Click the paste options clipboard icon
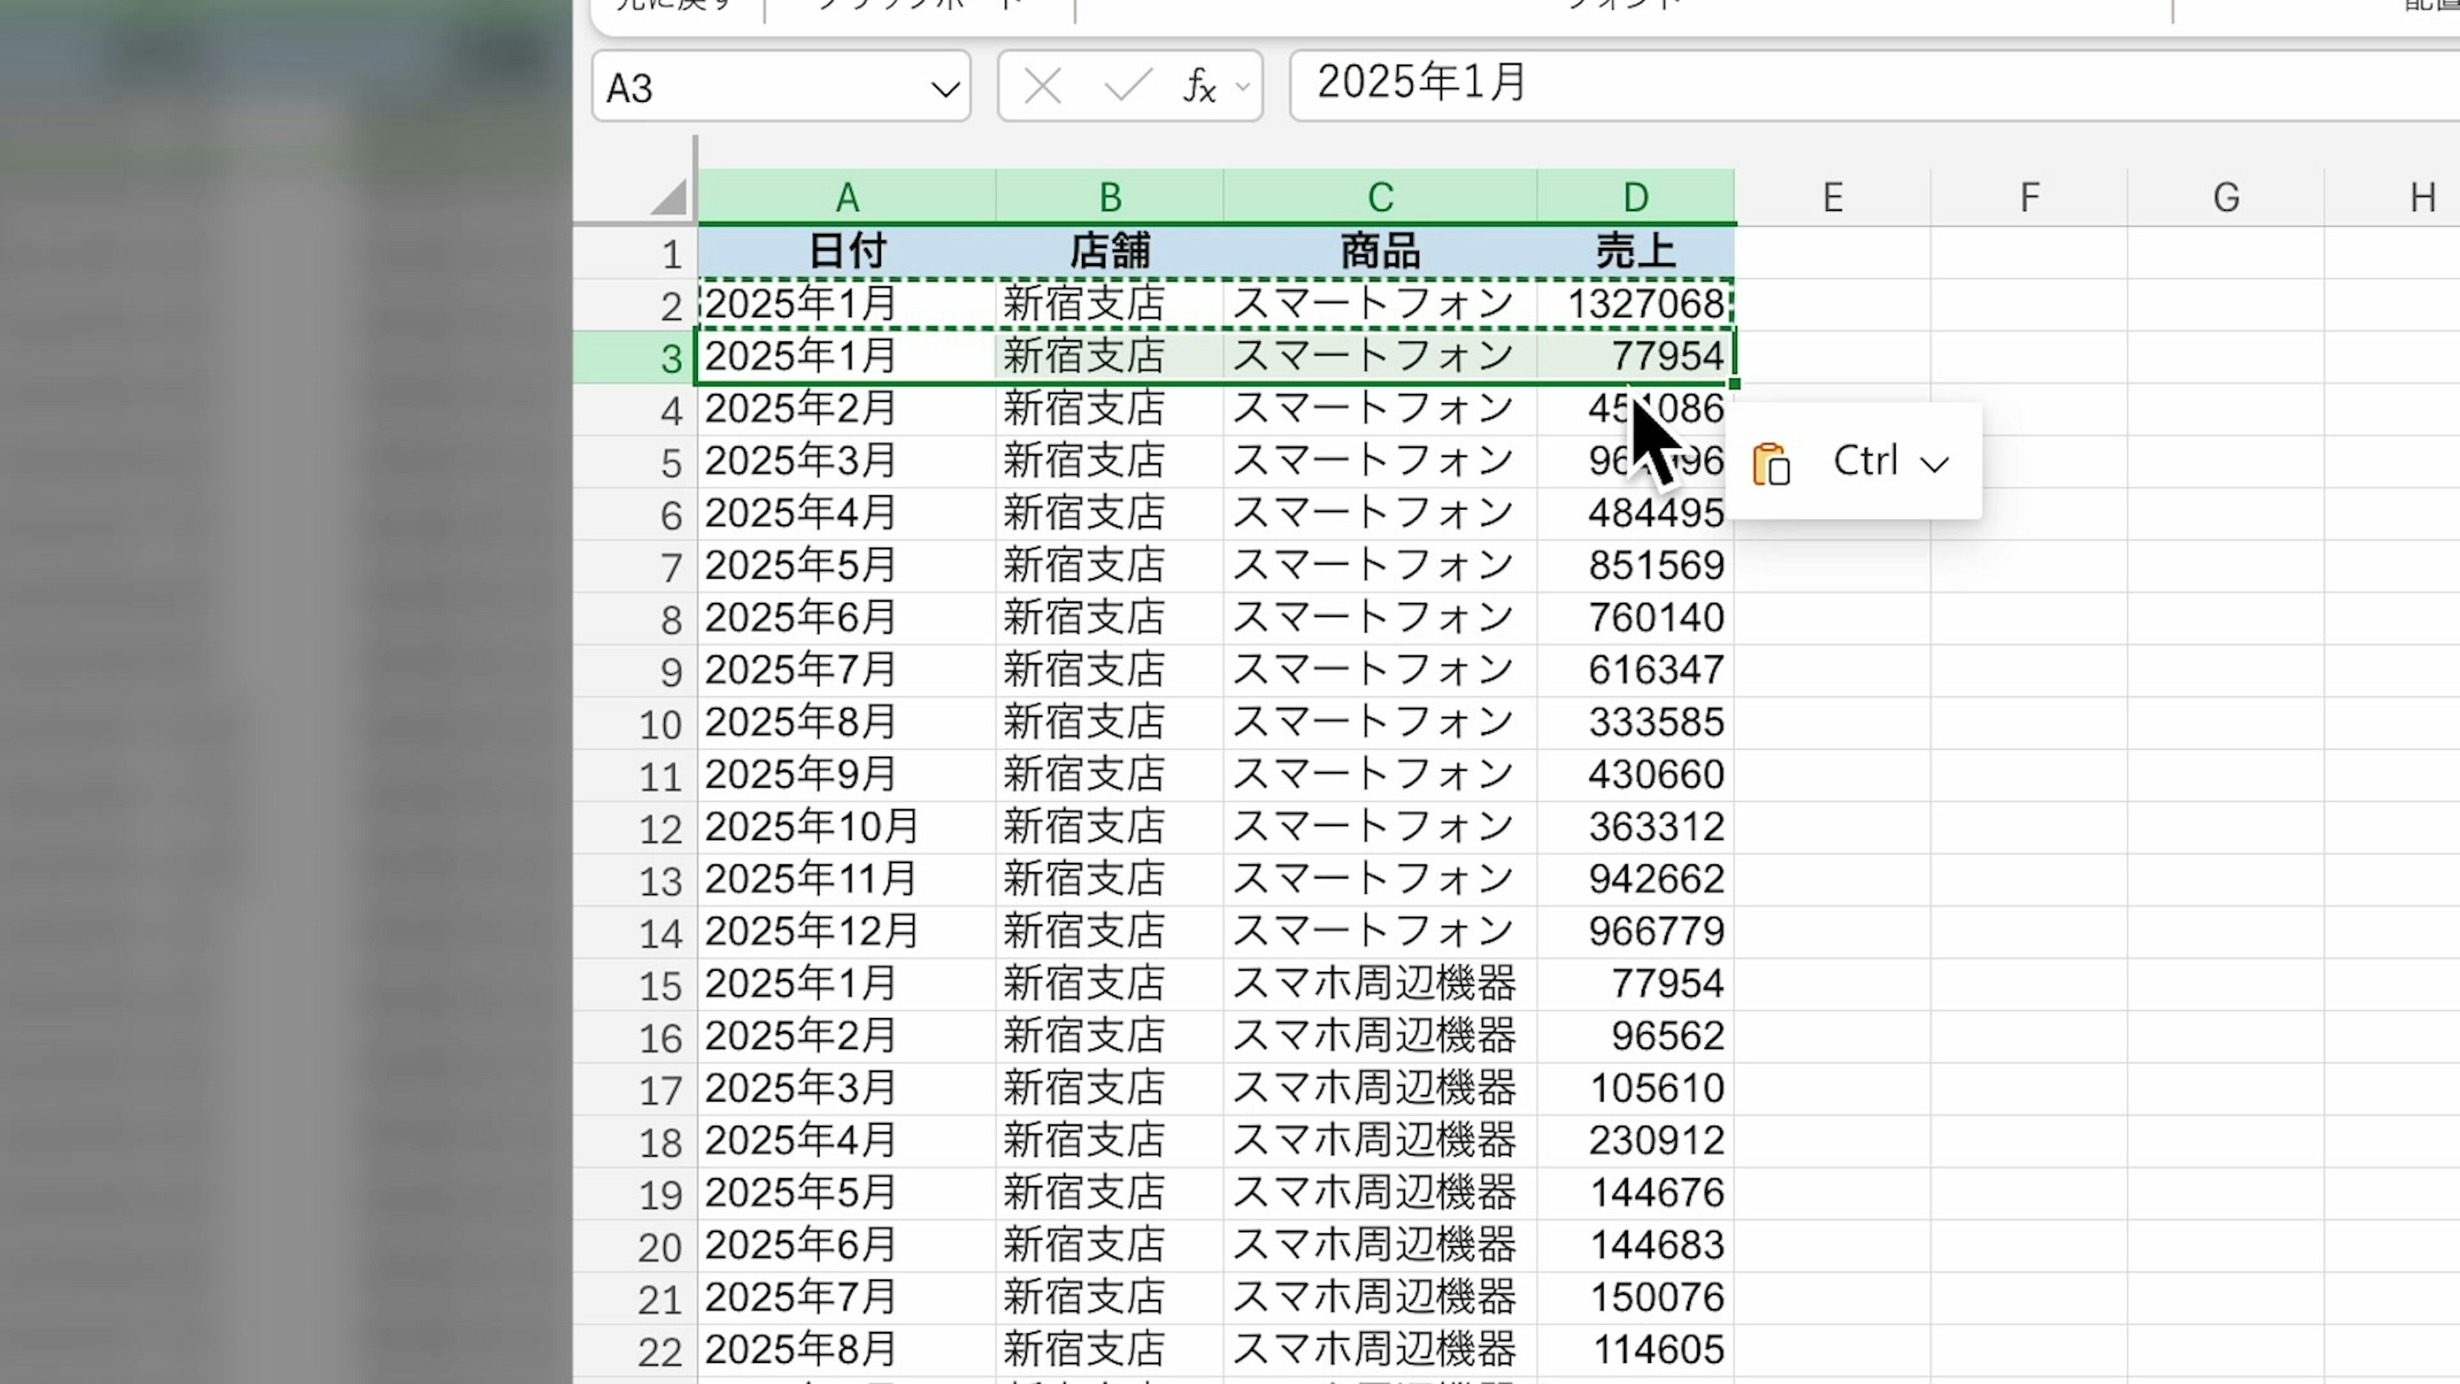The image size is (2460, 1384). click(x=1771, y=464)
